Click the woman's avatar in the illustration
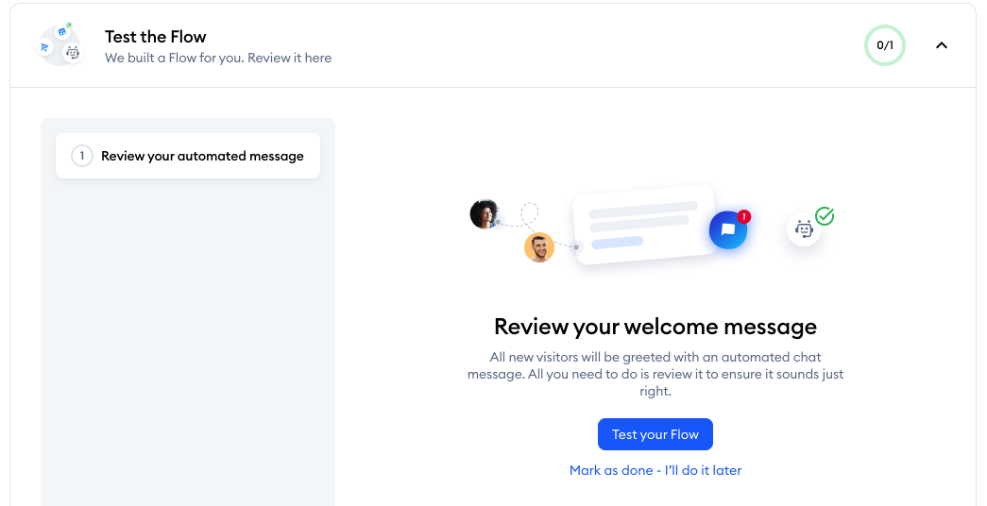The height and width of the screenshot is (506, 987). 485,214
